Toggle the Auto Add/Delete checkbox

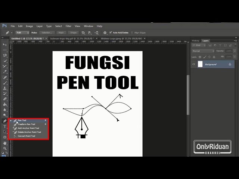point(111,32)
